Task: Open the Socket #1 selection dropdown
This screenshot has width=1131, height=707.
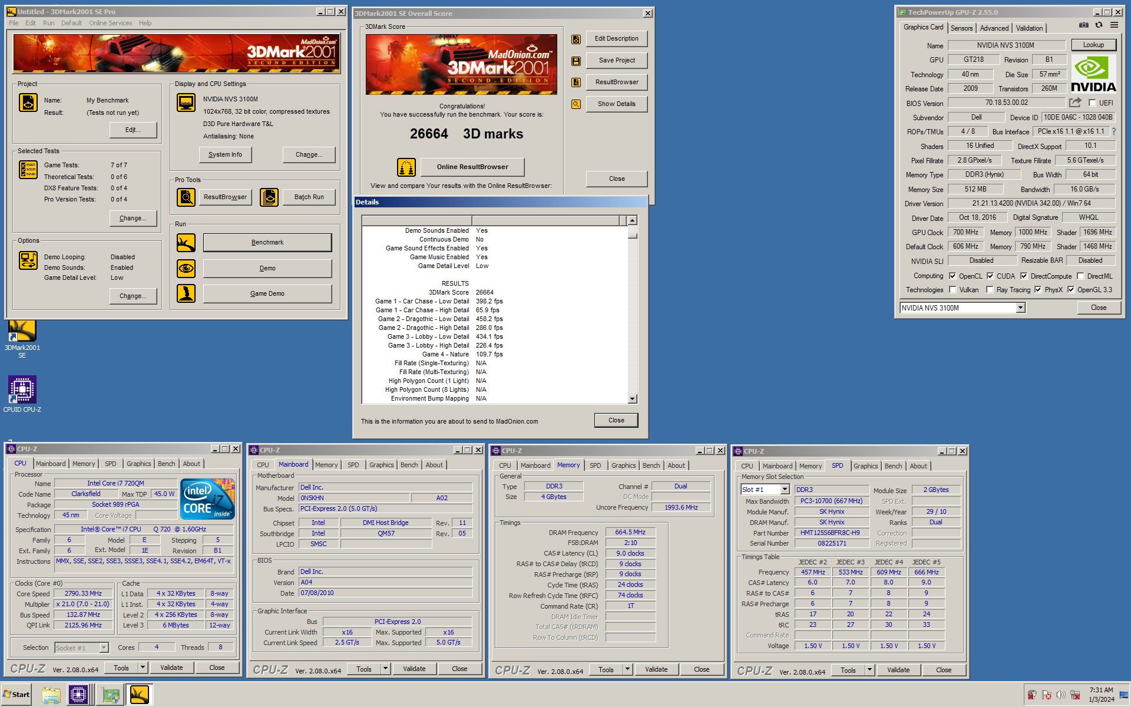Action: coord(104,648)
